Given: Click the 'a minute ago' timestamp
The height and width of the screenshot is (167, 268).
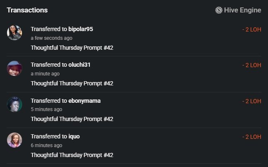Looking at the screenshot, I should (45, 74).
